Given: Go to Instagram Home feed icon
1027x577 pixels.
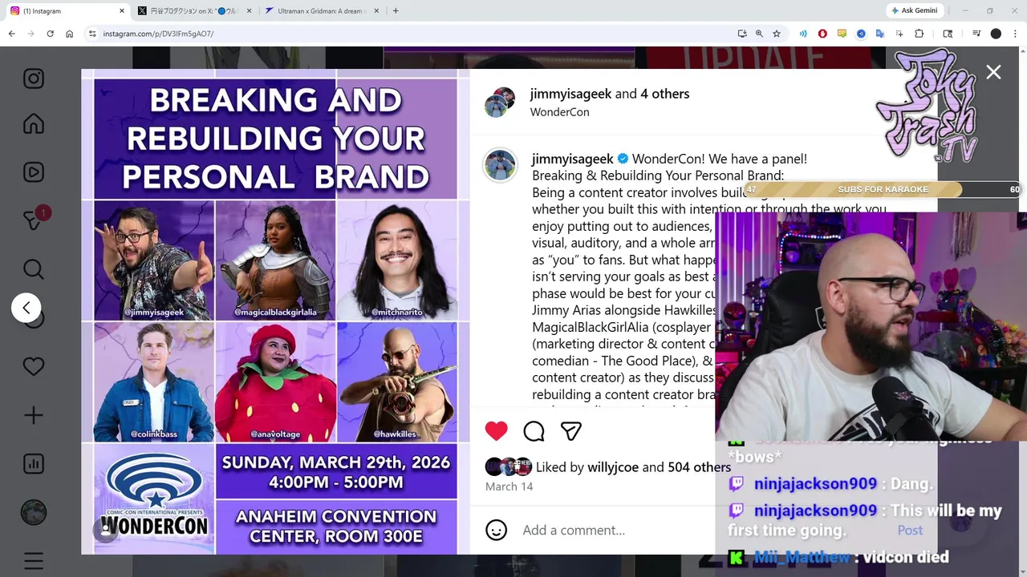Looking at the screenshot, I should point(34,124).
